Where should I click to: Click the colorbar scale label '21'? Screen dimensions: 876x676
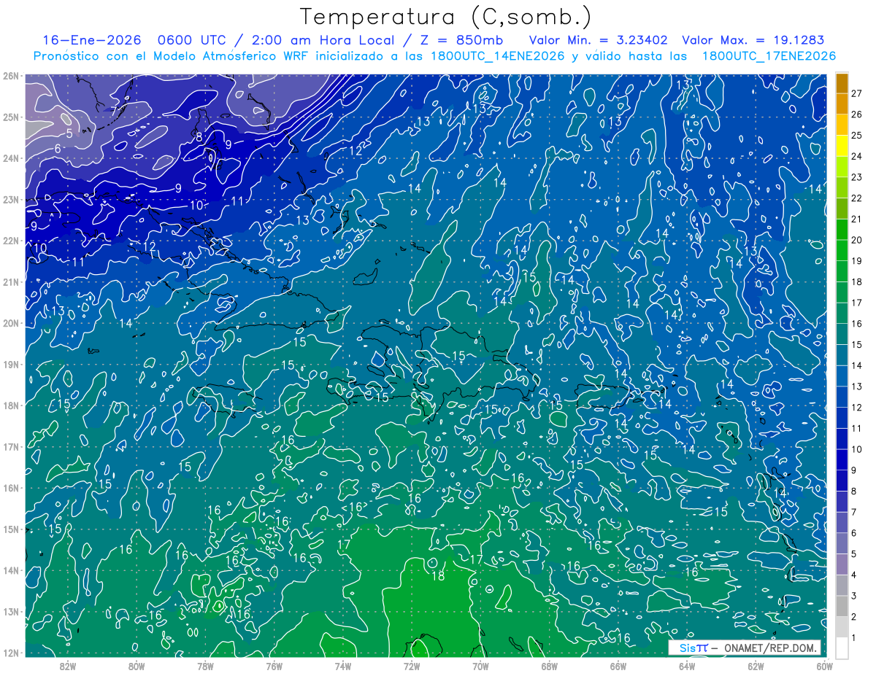[x=857, y=219]
